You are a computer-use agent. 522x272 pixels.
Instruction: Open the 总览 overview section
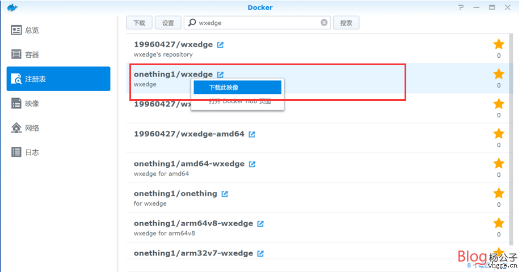coord(58,30)
